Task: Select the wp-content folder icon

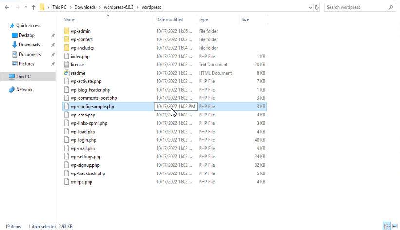Action: 66,39
